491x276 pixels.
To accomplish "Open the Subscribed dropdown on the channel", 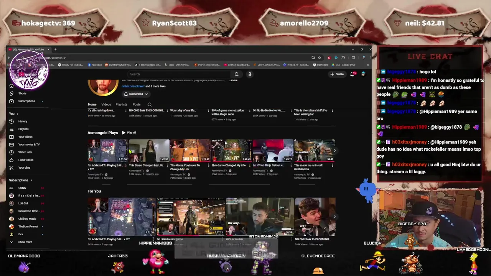I will tap(135, 94).
